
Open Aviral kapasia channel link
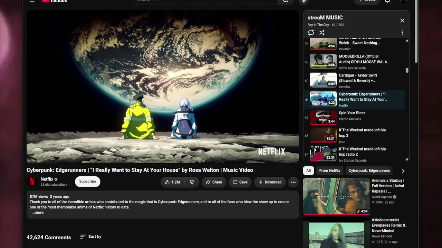click(x=382, y=197)
